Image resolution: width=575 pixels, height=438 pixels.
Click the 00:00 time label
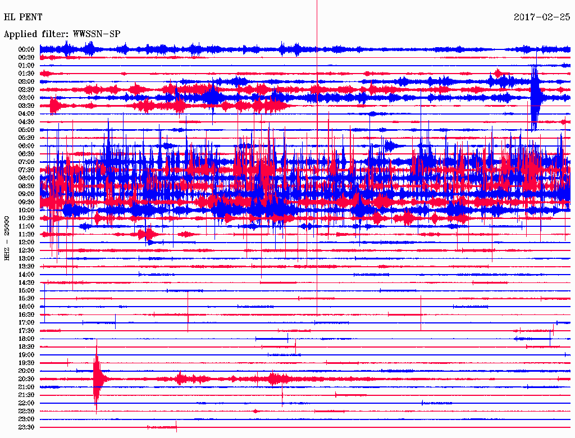pos(26,49)
